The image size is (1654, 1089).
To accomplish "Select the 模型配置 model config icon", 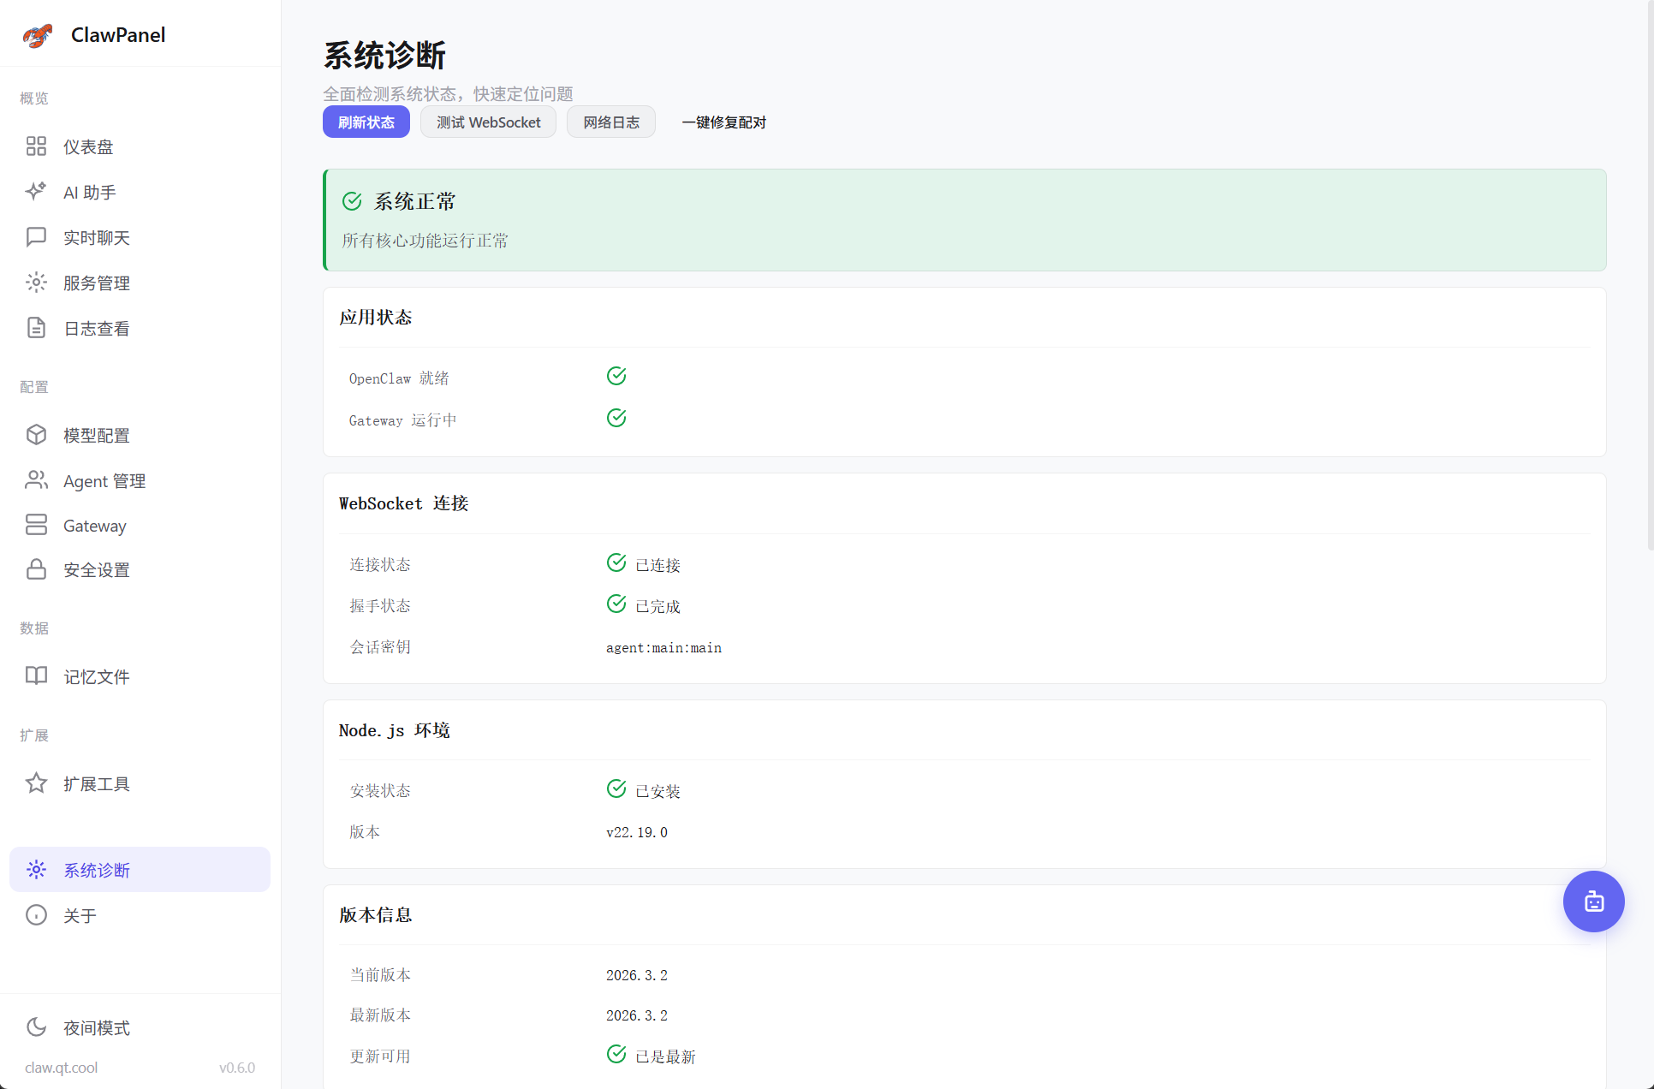I will point(36,435).
